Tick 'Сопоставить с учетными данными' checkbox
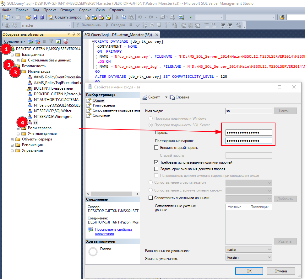 click(x=150, y=197)
